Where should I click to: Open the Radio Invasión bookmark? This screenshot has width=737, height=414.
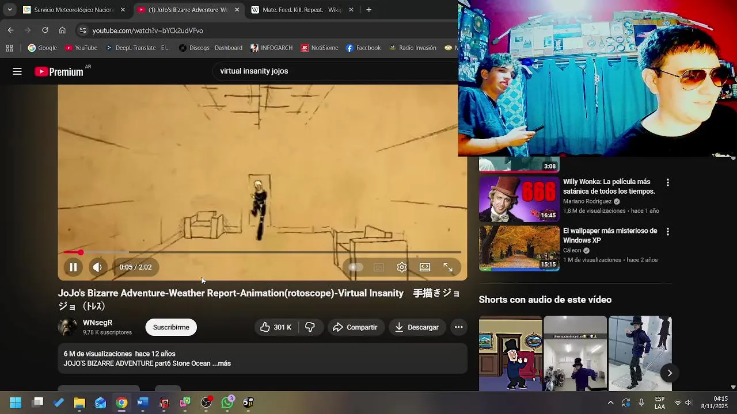(412, 48)
